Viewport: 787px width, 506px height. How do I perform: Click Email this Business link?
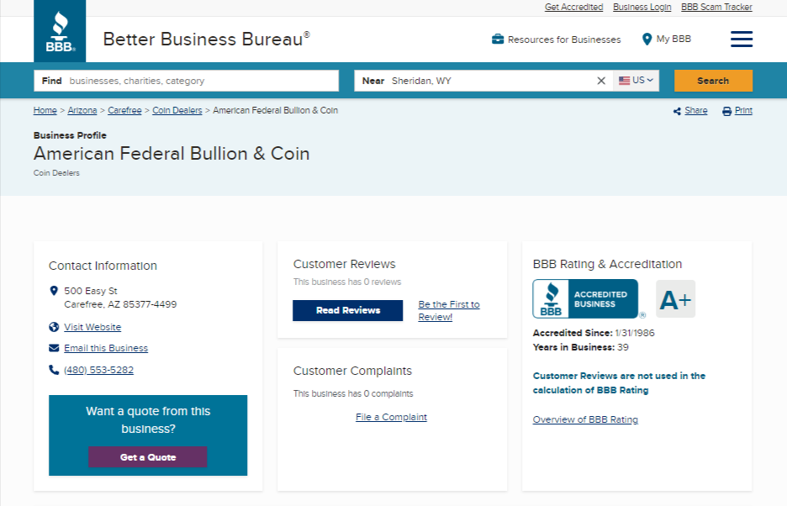click(106, 348)
